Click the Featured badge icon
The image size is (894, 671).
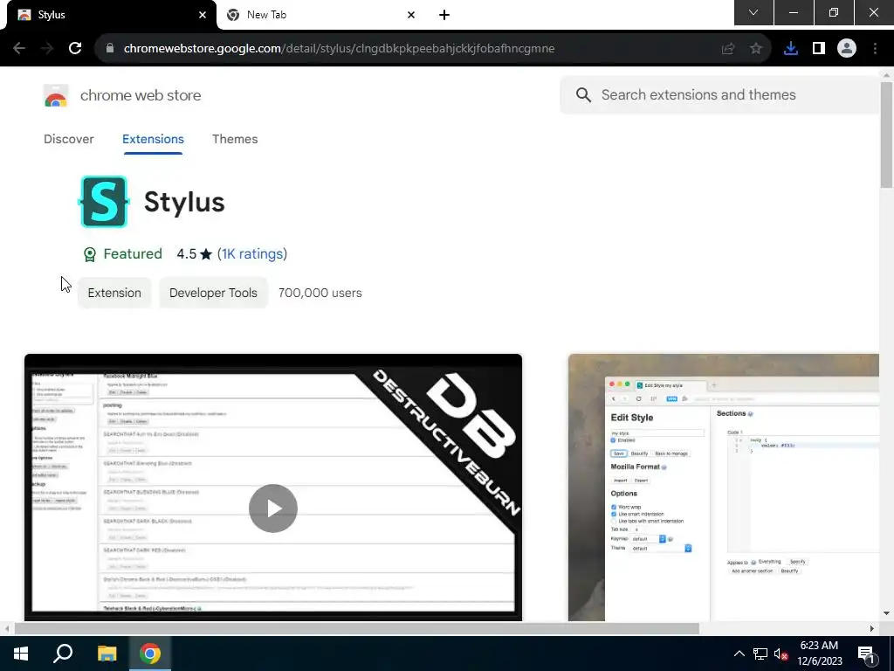coord(90,254)
